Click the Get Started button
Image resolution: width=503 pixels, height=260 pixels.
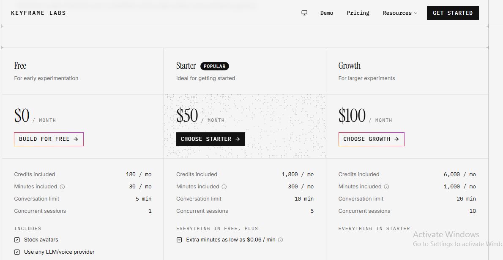click(453, 13)
